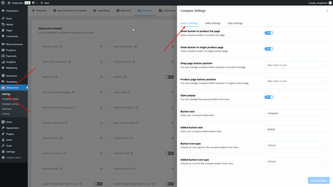This screenshot has width=333, height=187.
Task: Open Popup Builder gear settings icon
Action: coord(101,169)
